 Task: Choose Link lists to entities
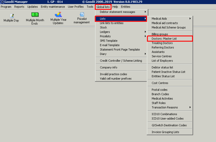121,23
